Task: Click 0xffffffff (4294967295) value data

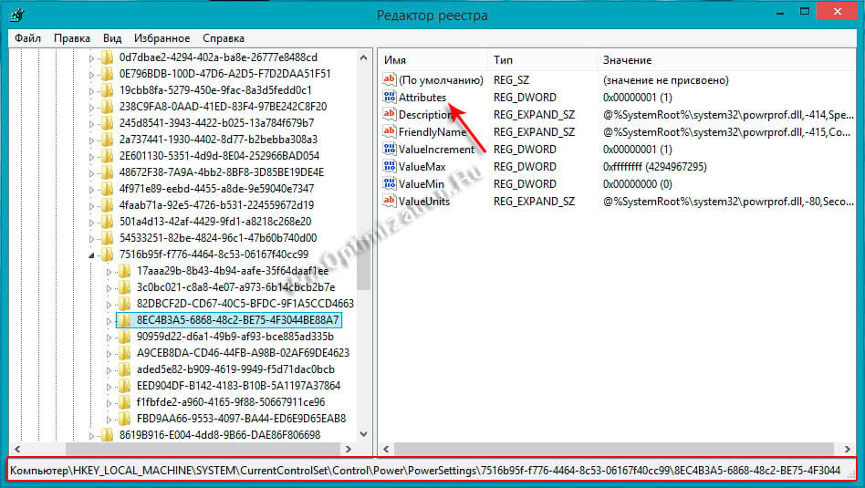Action: tap(654, 167)
